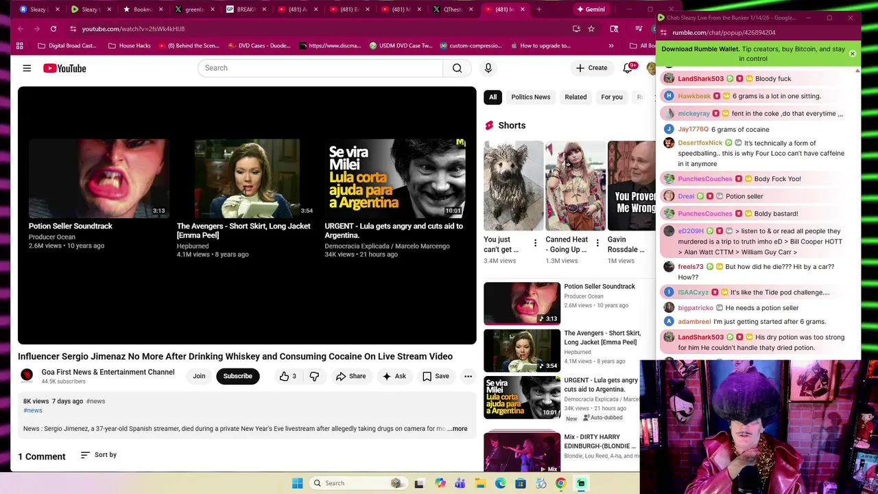878x494 pixels.
Task: Select the 'All' filter chip
Action: point(493,97)
